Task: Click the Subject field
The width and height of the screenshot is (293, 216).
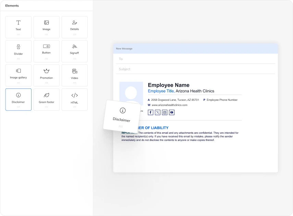Action: (195, 69)
